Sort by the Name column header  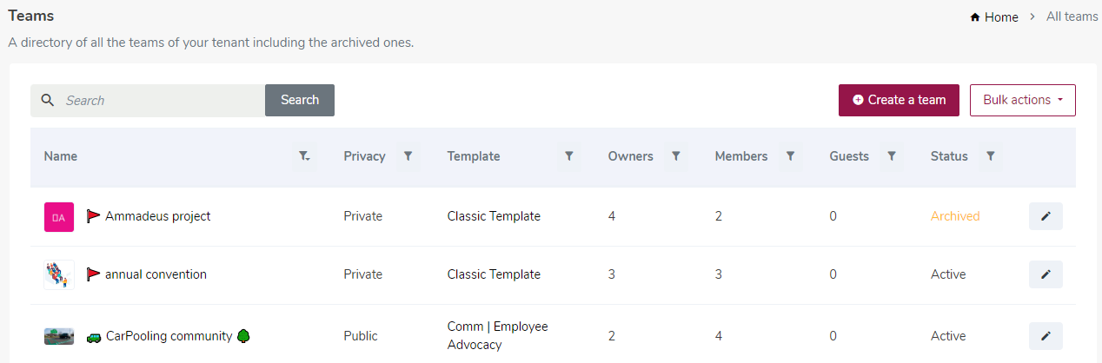[61, 156]
